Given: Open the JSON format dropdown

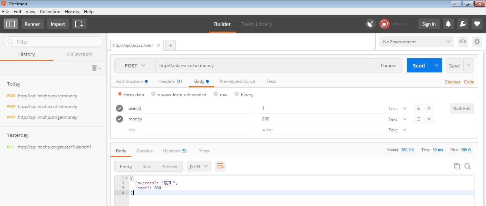Looking at the screenshot, I should coord(199,166).
